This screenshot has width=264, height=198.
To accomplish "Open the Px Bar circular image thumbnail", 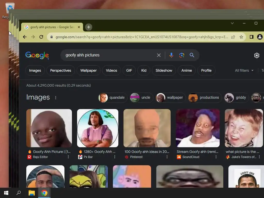I will pos(98,128).
